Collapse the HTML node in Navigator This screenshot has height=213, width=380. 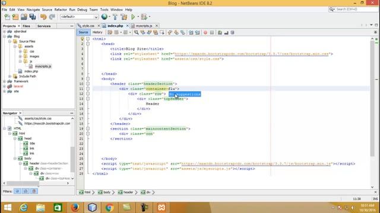point(4,128)
